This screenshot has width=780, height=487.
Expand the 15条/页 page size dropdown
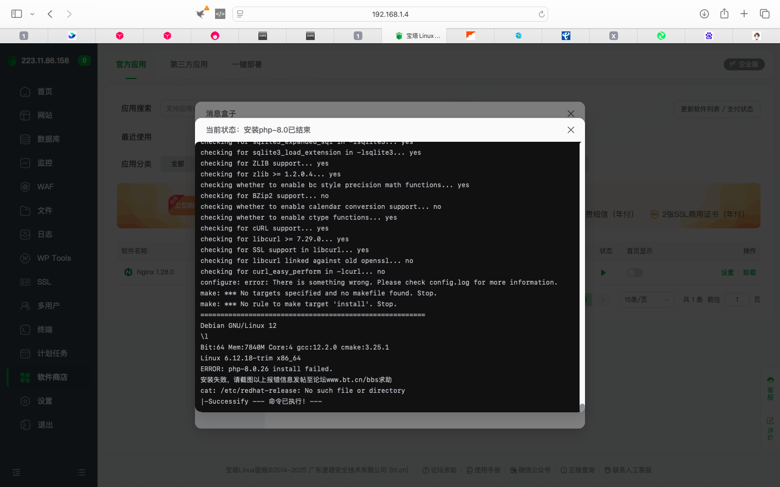(646, 300)
